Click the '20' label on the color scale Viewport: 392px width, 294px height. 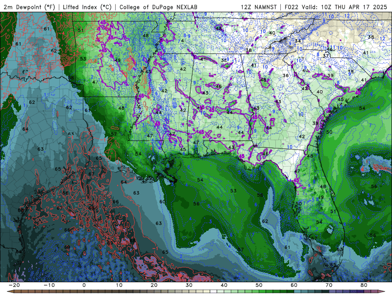154,285
